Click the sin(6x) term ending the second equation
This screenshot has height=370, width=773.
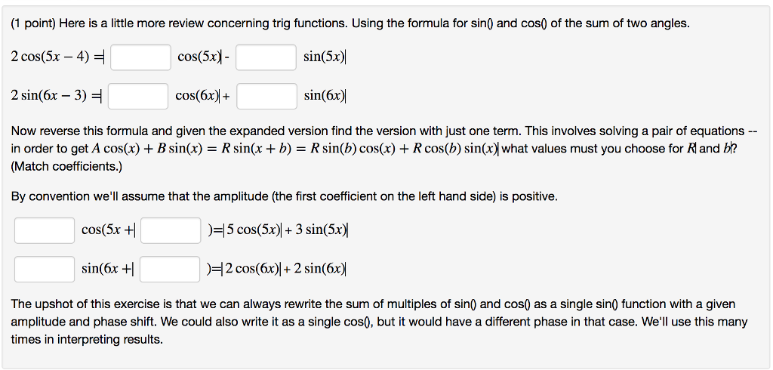[x=324, y=96]
